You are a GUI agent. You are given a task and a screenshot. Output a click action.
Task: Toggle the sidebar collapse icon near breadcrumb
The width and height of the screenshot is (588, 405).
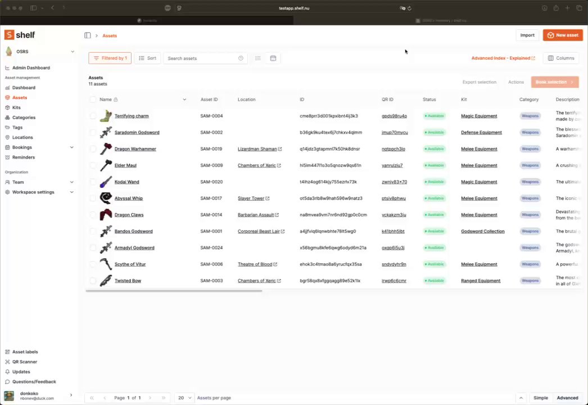pyautogui.click(x=87, y=35)
